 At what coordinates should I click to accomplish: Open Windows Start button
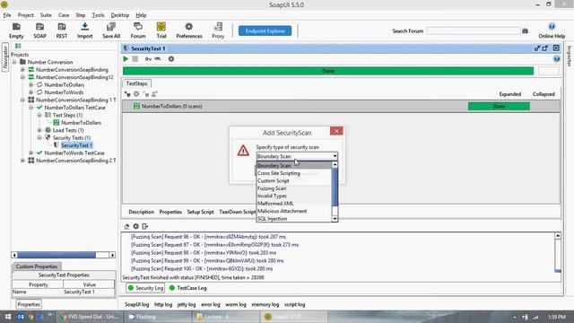(8, 317)
